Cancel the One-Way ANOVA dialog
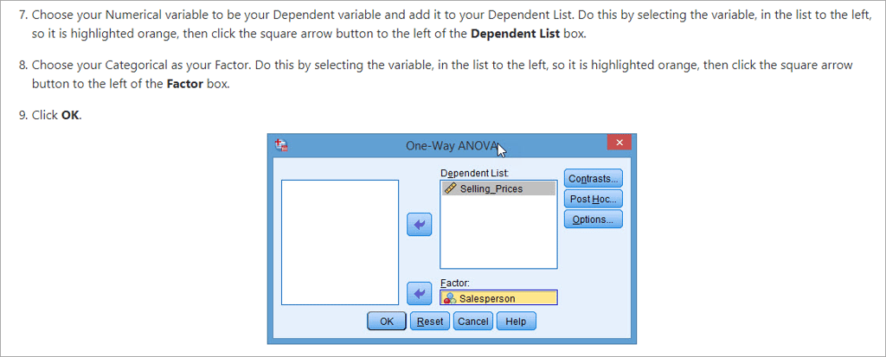 473,322
